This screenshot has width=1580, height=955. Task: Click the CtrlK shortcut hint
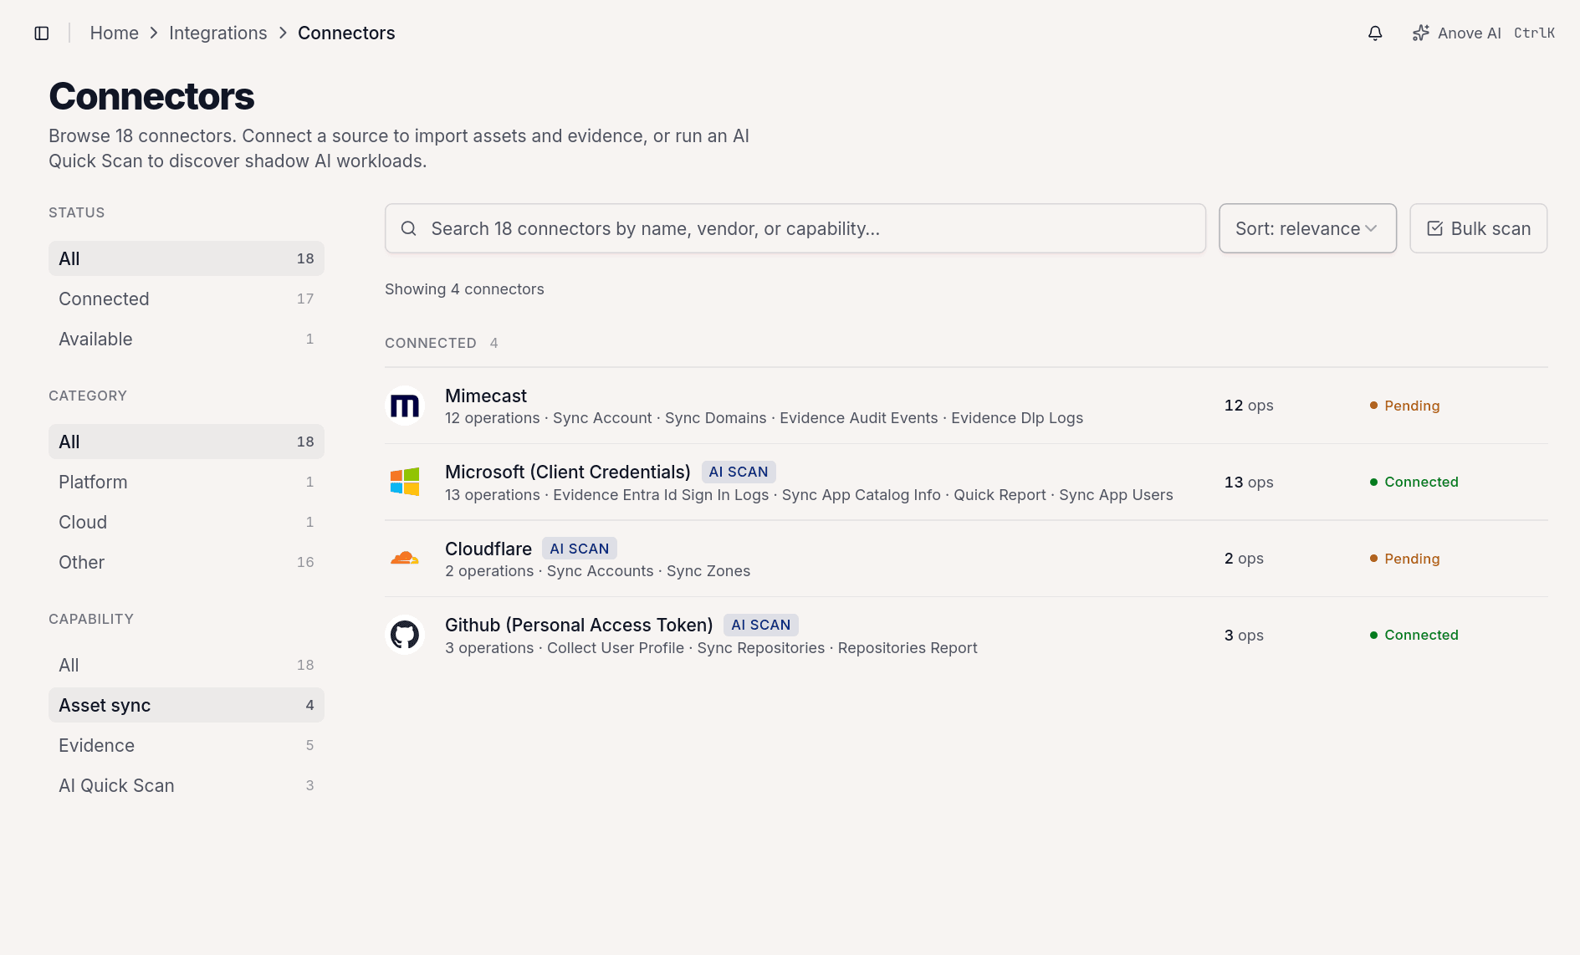point(1534,33)
